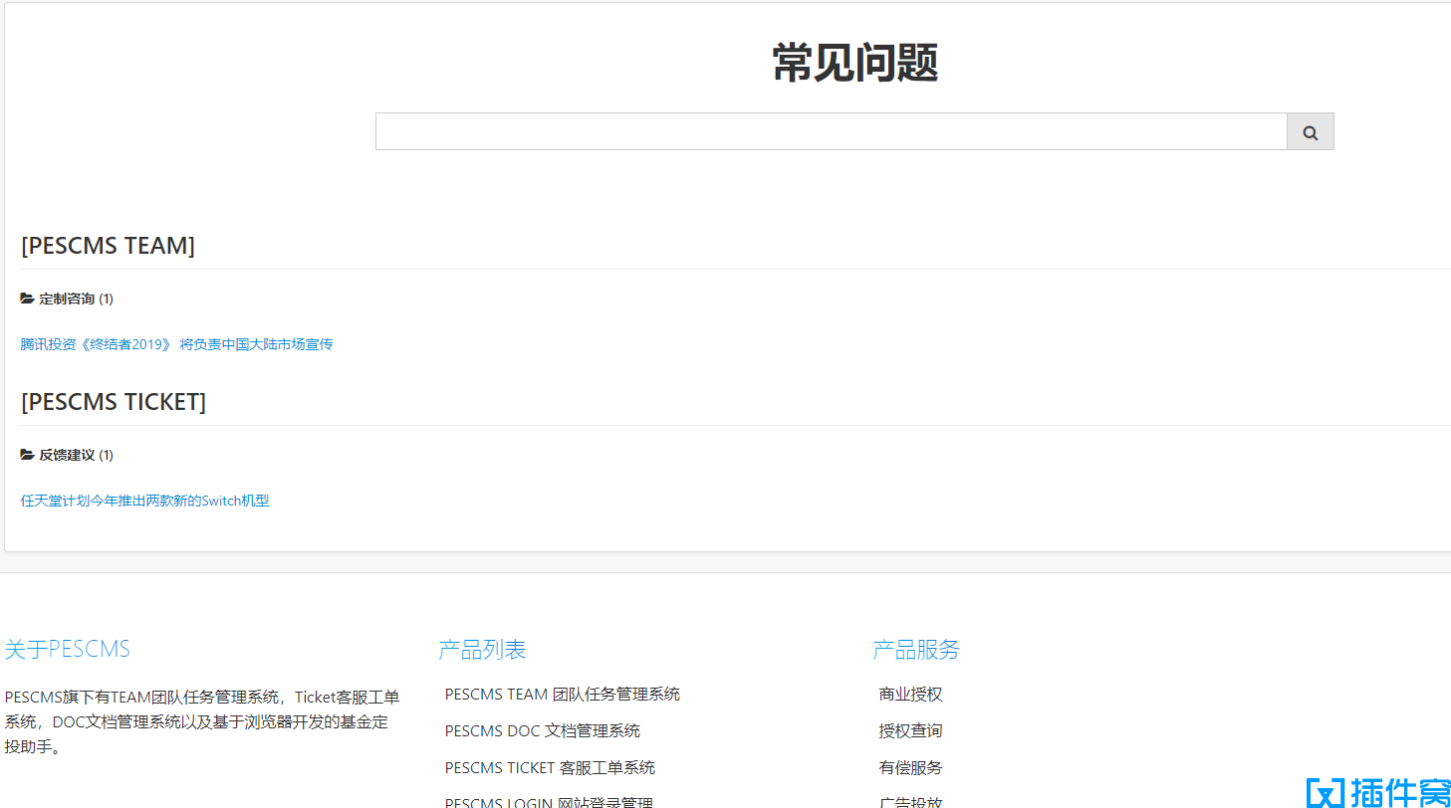Focus the FAQ search input field
The width and height of the screenshot is (1451, 808).
tap(832, 131)
